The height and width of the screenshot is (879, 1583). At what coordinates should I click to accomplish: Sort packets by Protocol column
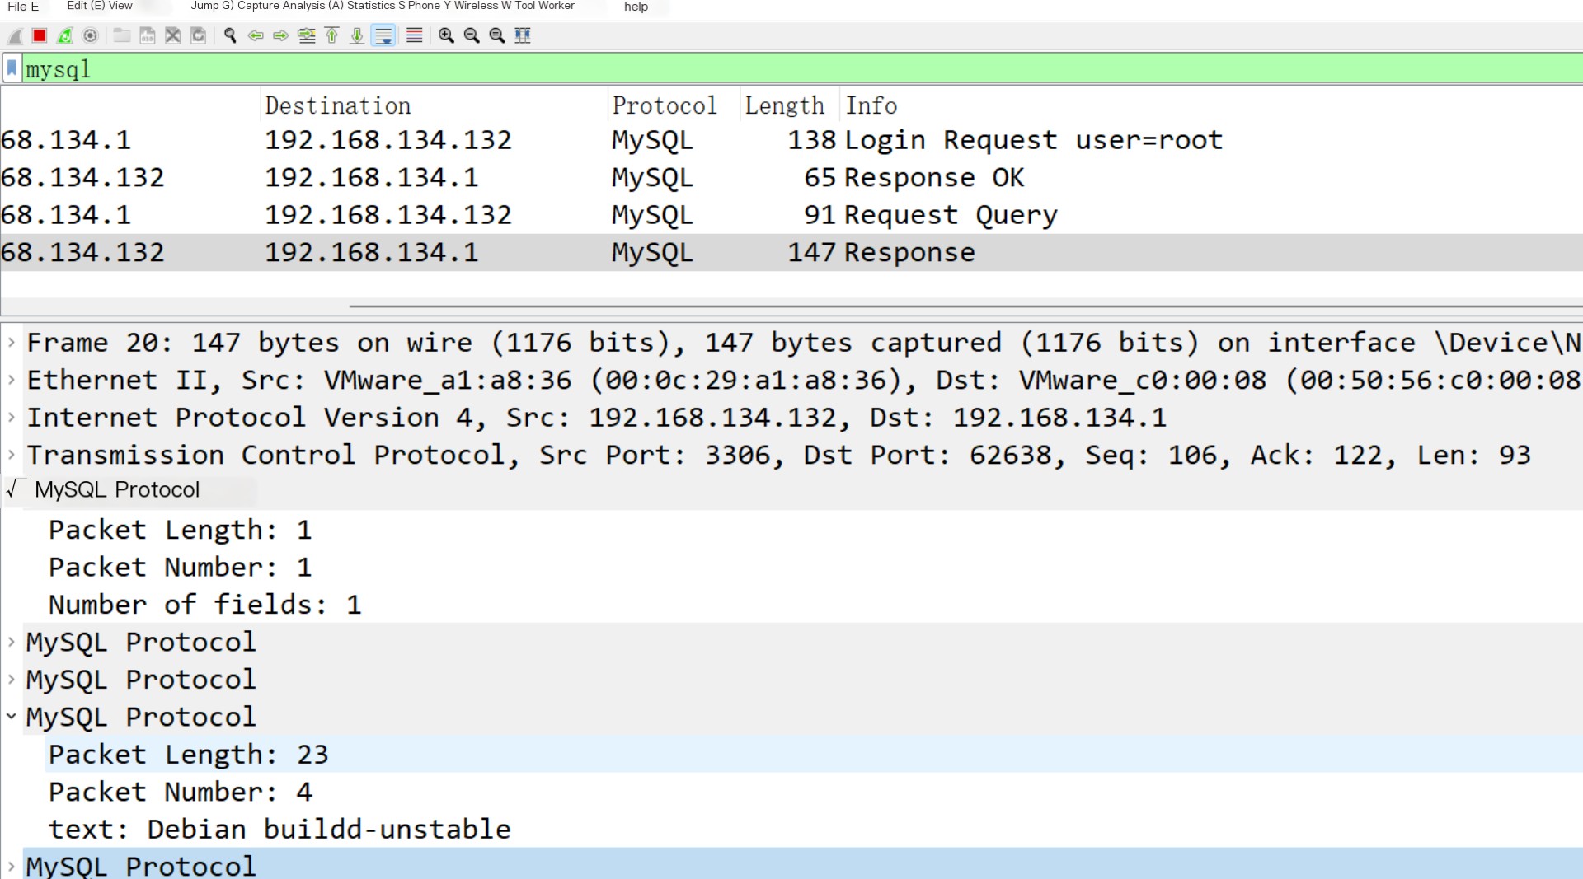click(x=674, y=105)
